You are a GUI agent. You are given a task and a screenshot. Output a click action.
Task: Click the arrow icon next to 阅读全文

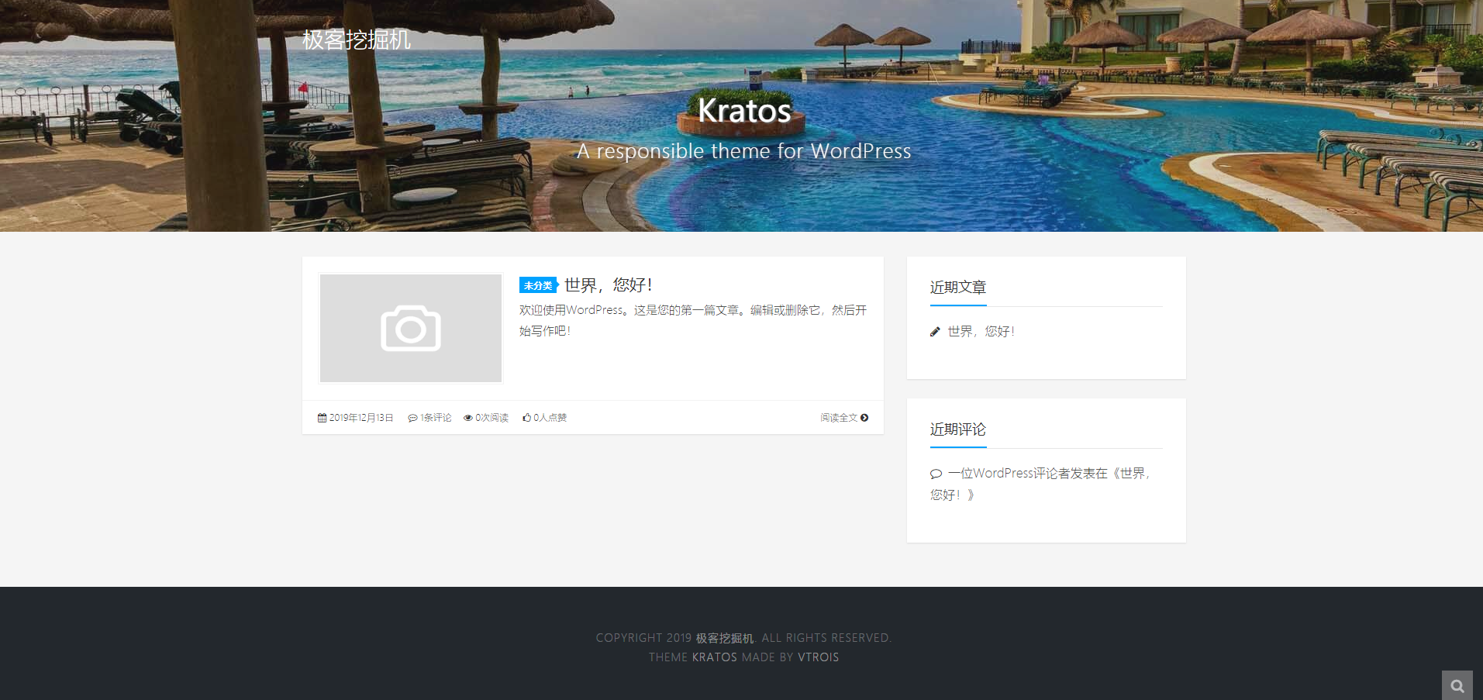[864, 418]
